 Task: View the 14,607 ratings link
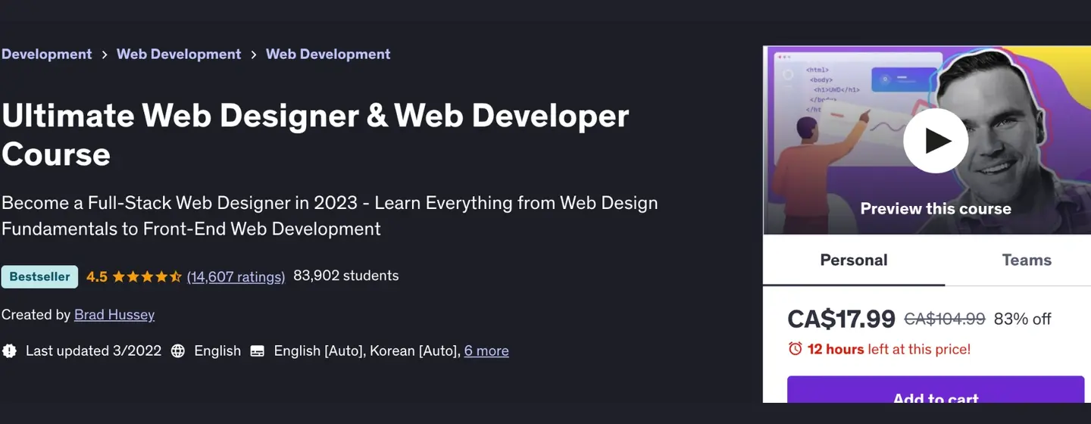click(x=236, y=276)
